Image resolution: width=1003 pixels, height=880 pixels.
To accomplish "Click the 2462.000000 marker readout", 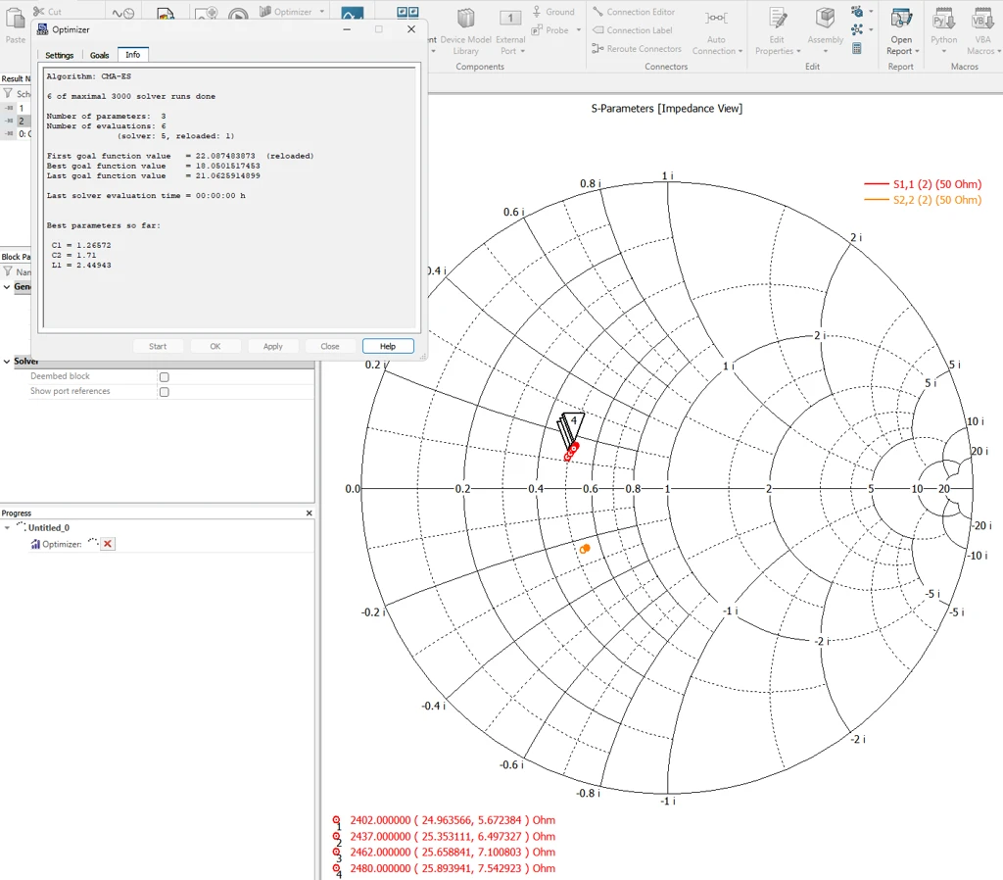I will coord(453,853).
